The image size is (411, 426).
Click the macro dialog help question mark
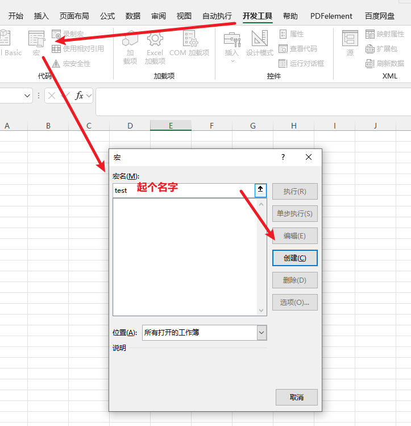[x=283, y=157]
